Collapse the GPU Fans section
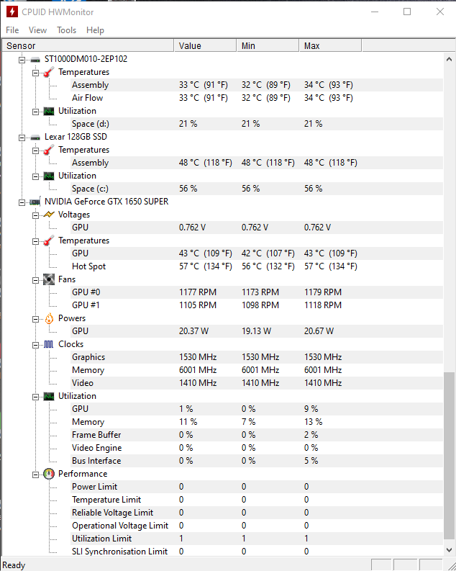This screenshot has width=456, height=571. pos(36,280)
